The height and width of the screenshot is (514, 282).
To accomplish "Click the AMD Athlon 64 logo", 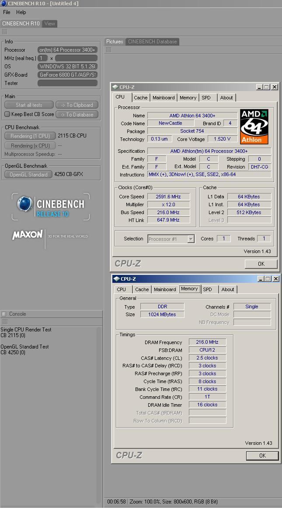I will tap(254, 127).
